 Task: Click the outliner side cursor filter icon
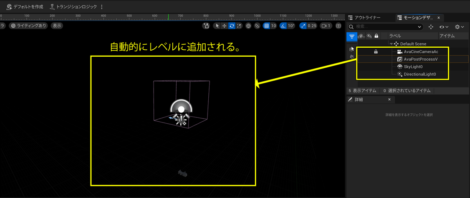352,49
